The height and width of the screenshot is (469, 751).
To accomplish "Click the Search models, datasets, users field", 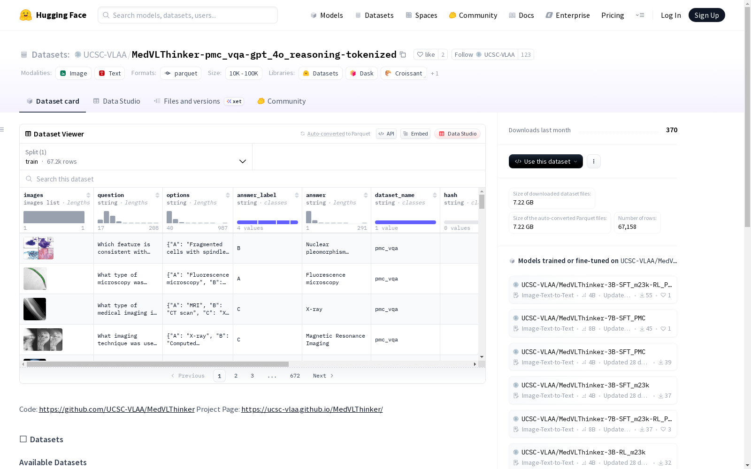I will point(188,15).
